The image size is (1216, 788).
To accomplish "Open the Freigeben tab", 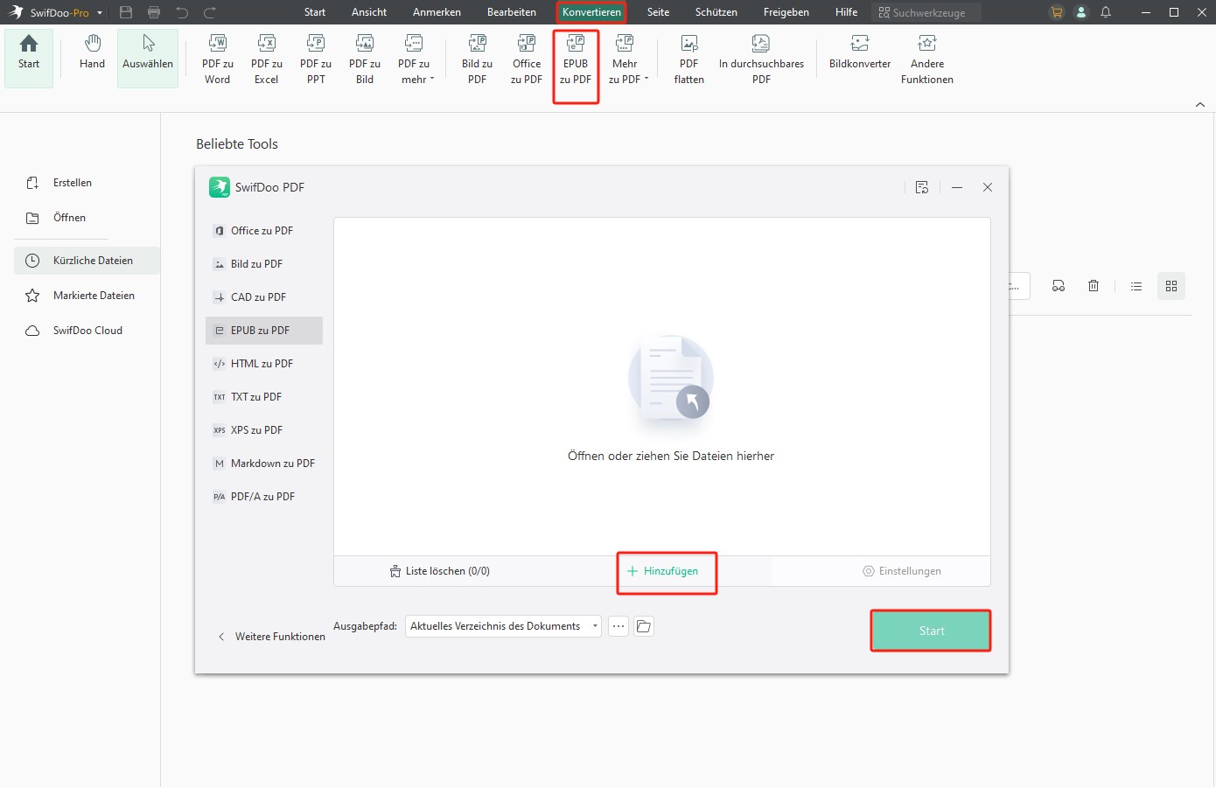I will coord(786,12).
